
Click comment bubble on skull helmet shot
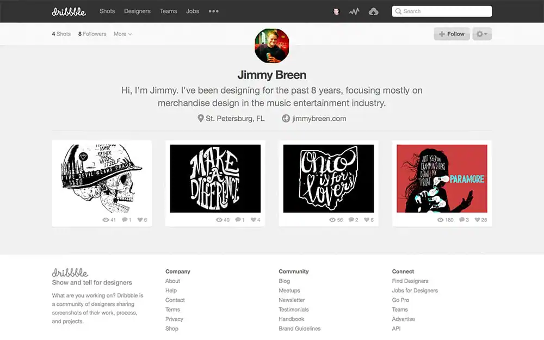click(124, 220)
